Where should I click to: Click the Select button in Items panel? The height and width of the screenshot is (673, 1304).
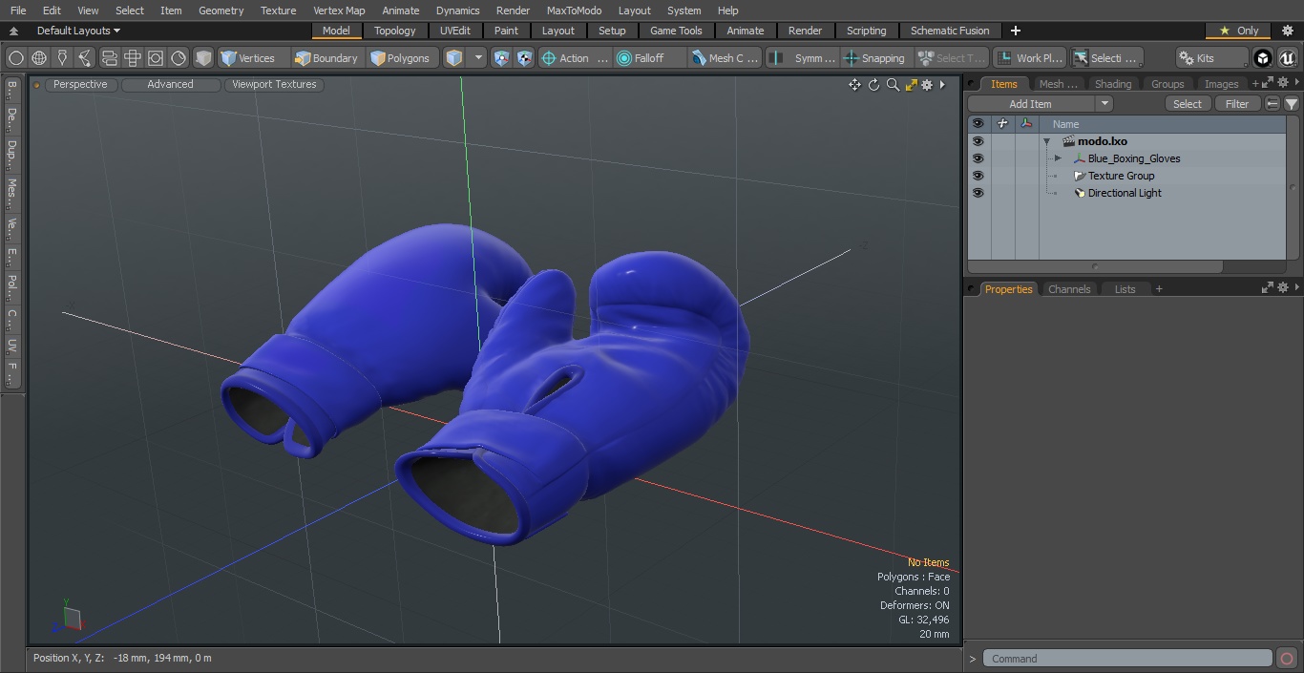(1188, 104)
